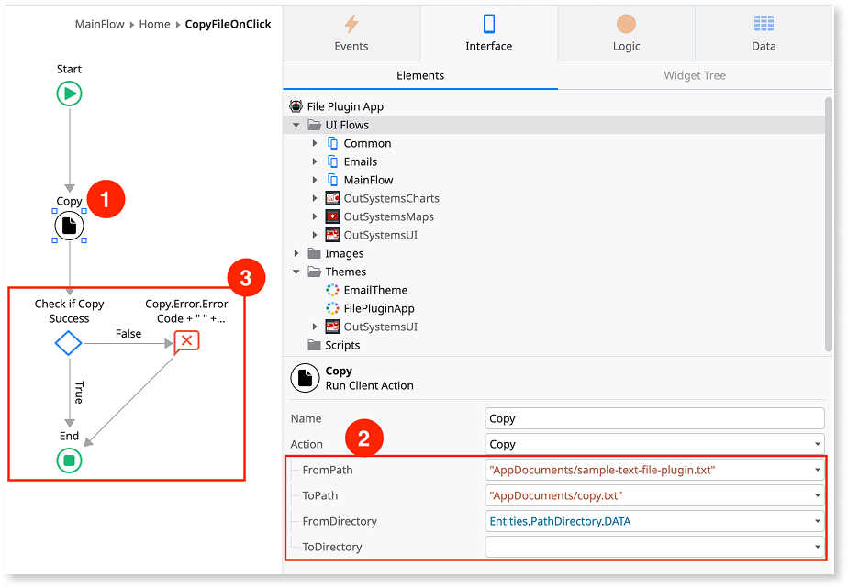Open the Widget Tree subtab
This screenshot has width=848, height=588.
click(x=694, y=75)
